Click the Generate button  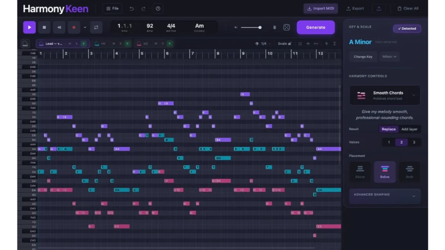[316, 27]
